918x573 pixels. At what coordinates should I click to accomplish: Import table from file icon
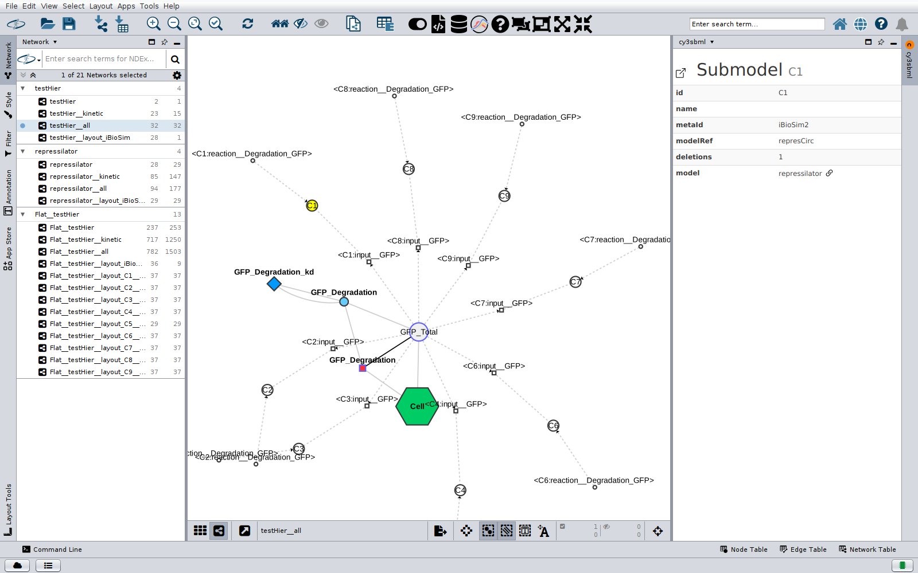(x=122, y=23)
